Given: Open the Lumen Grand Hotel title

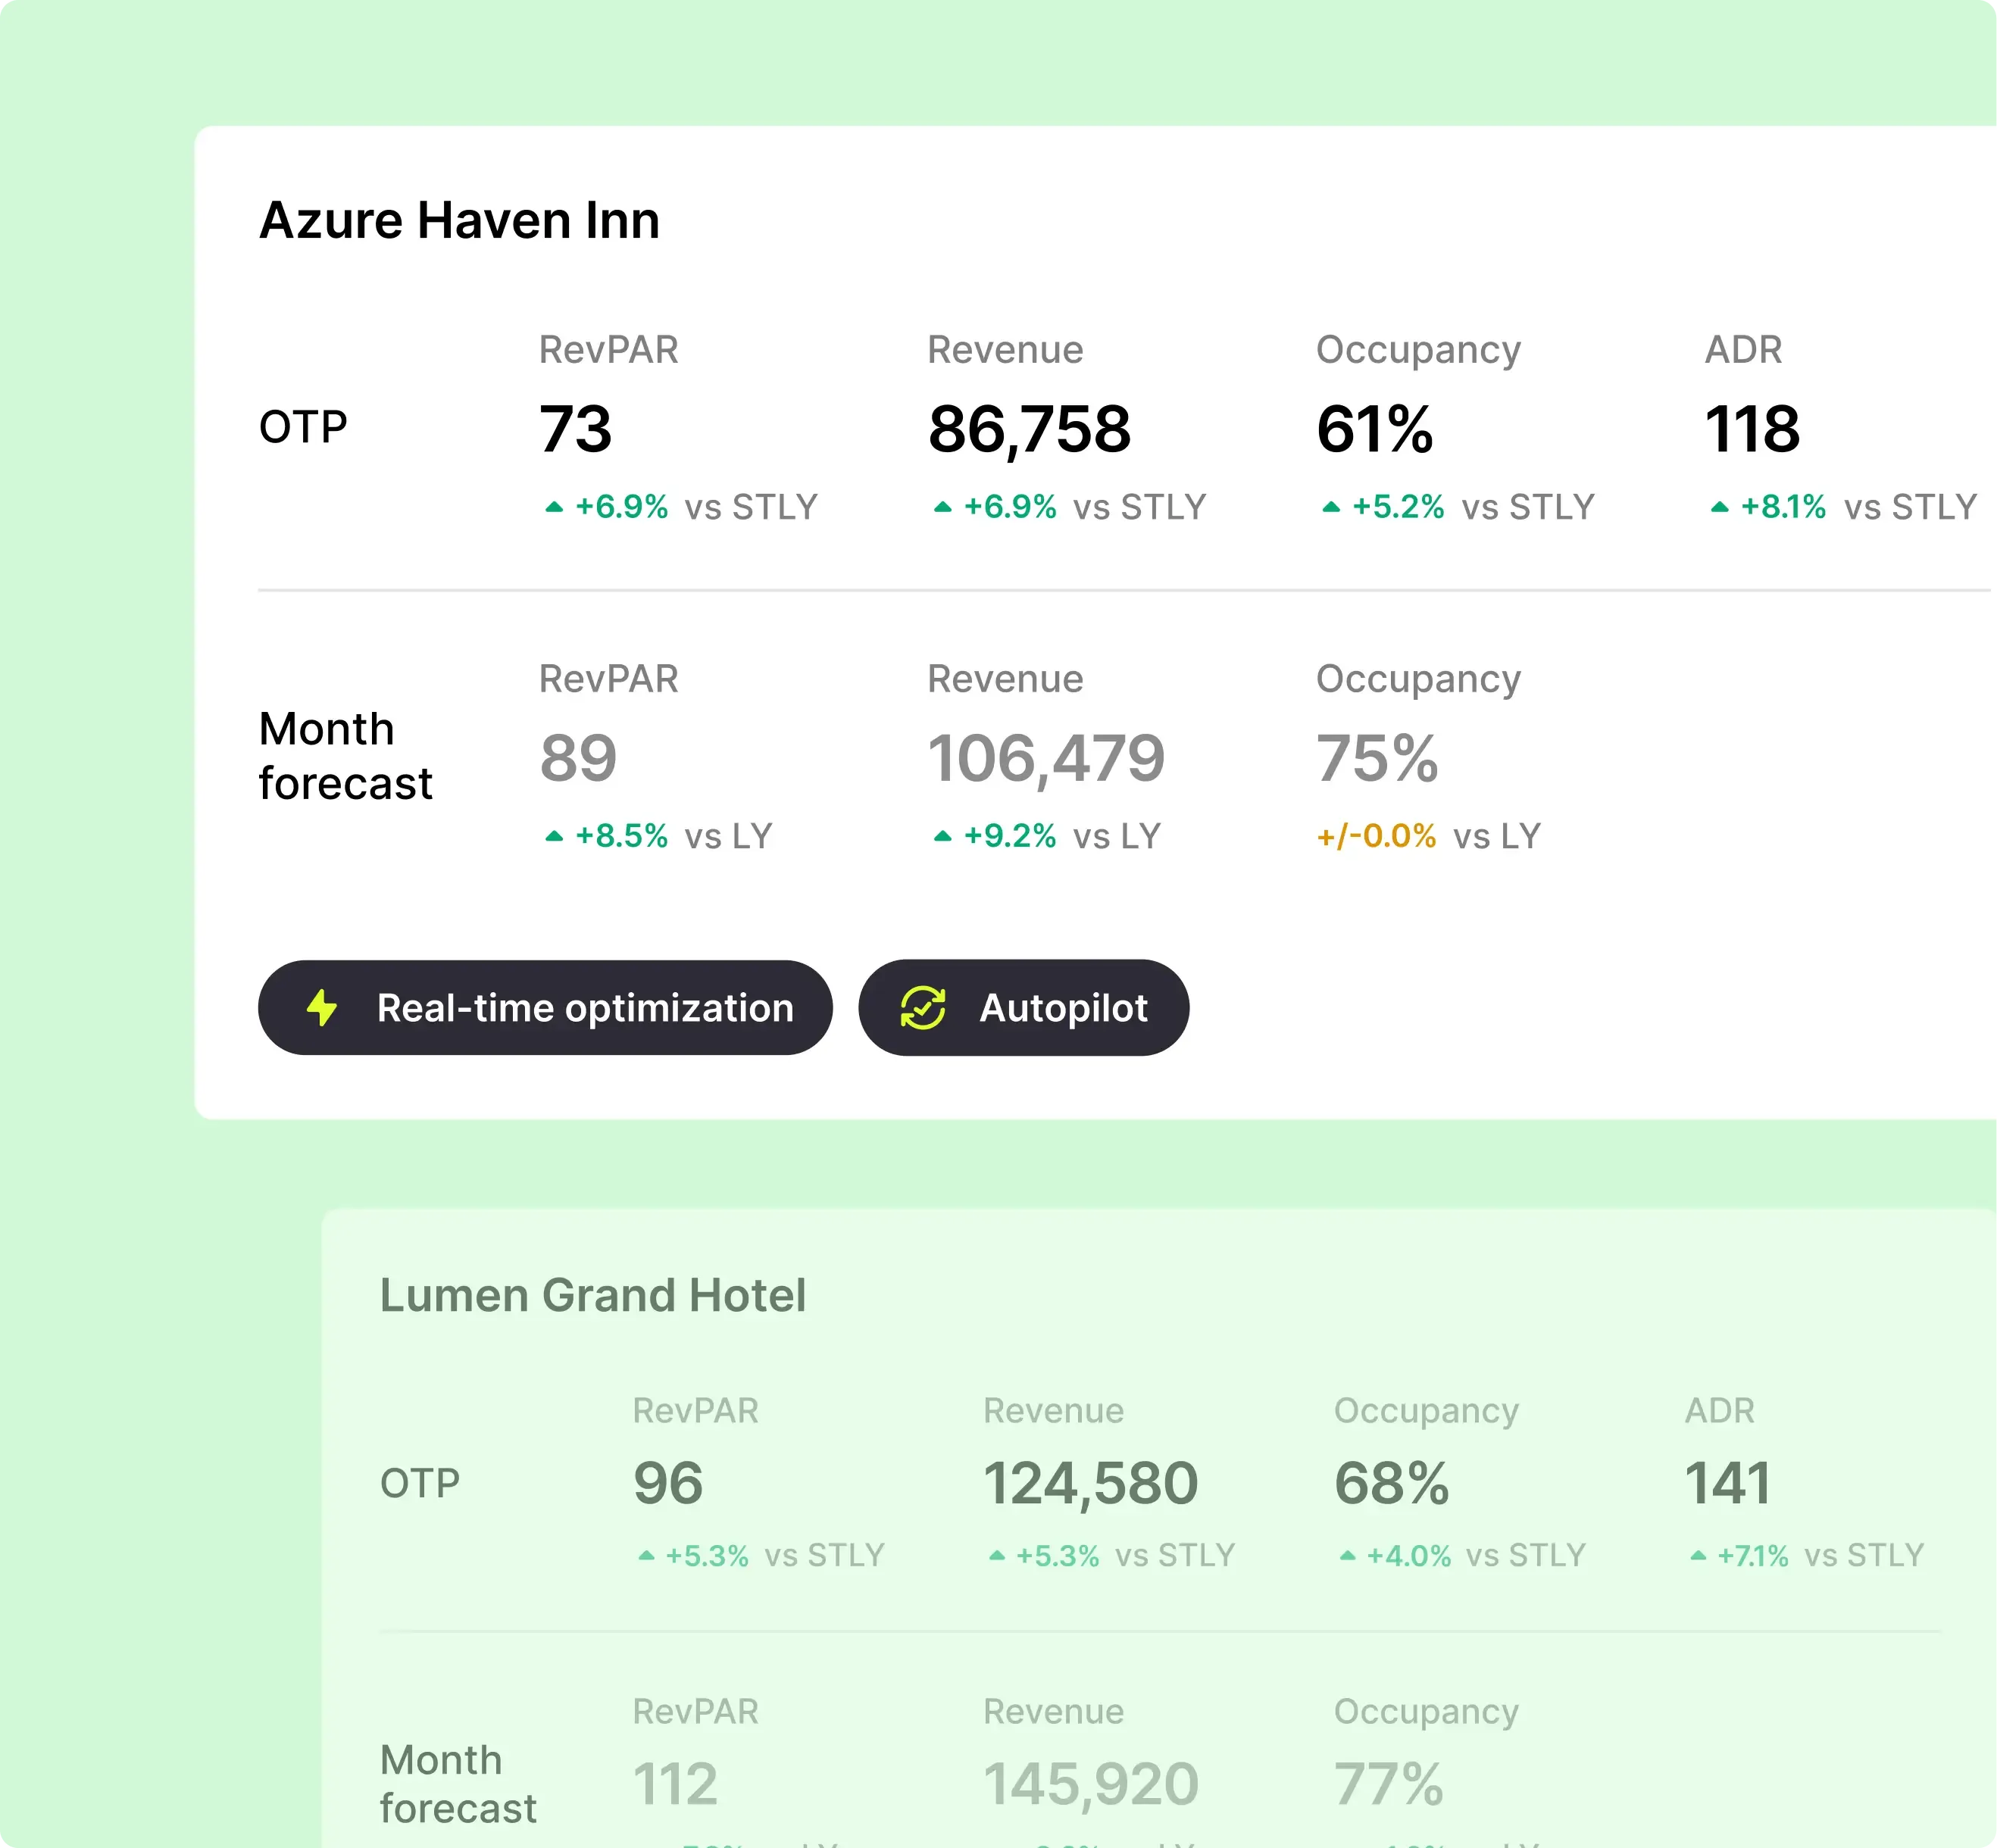Looking at the screenshot, I should [x=592, y=1295].
